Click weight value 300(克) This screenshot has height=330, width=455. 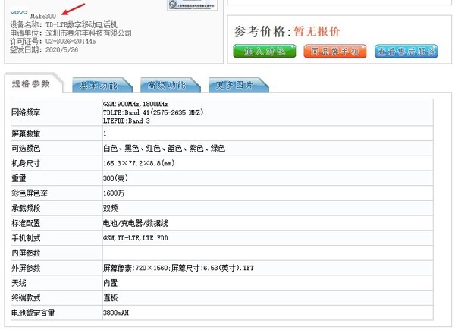click(115, 178)
